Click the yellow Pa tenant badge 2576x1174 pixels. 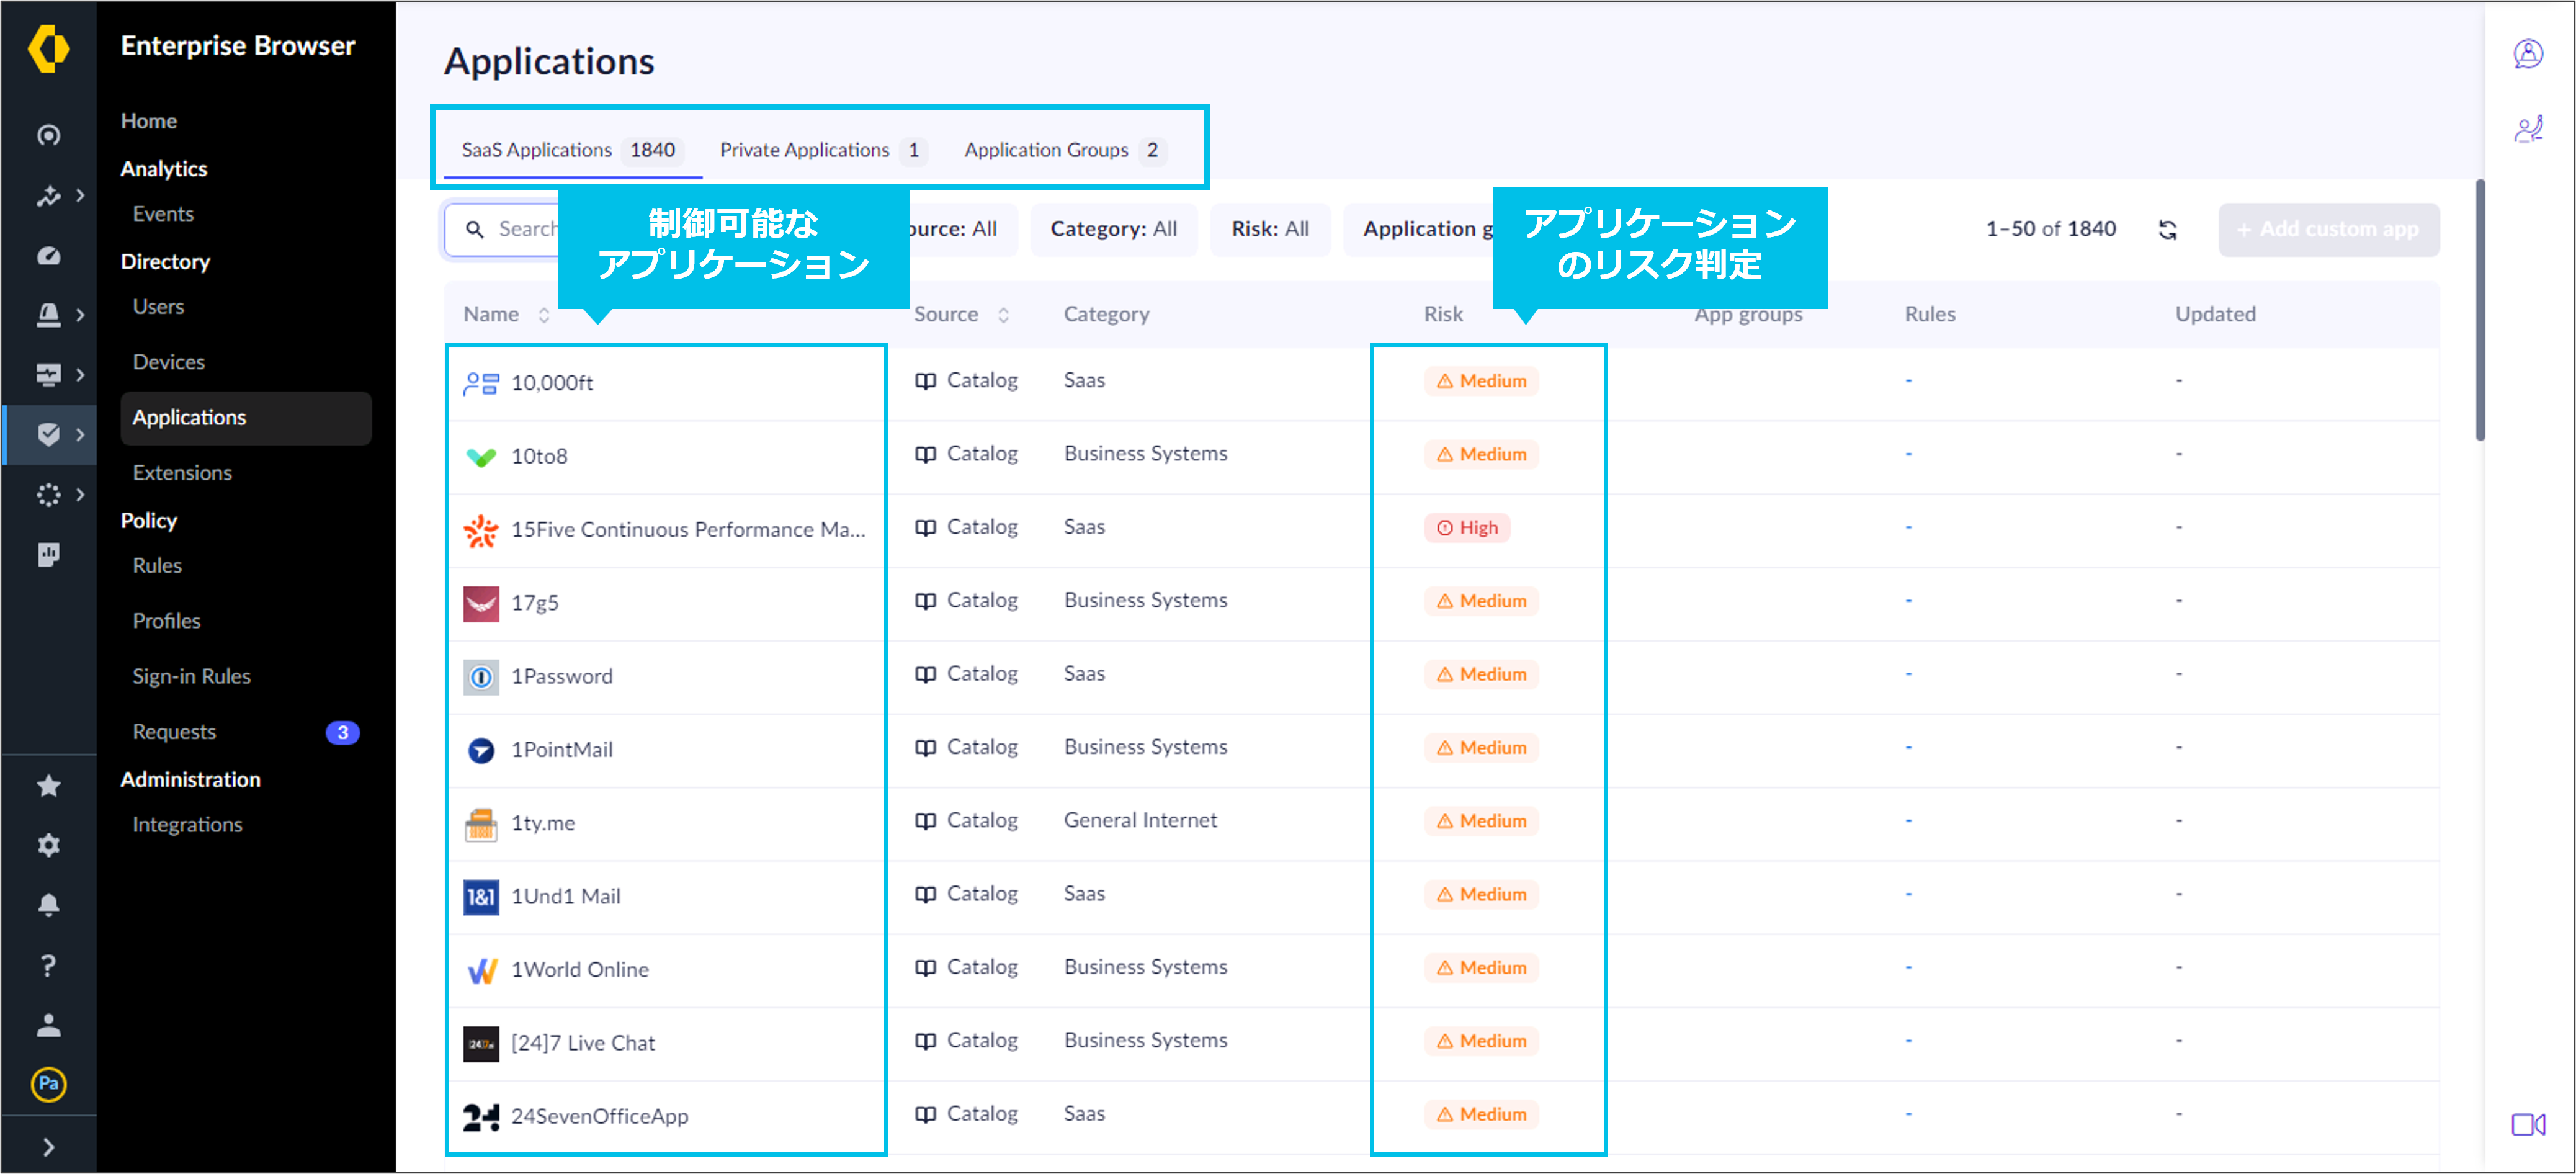click(48, 1084)
